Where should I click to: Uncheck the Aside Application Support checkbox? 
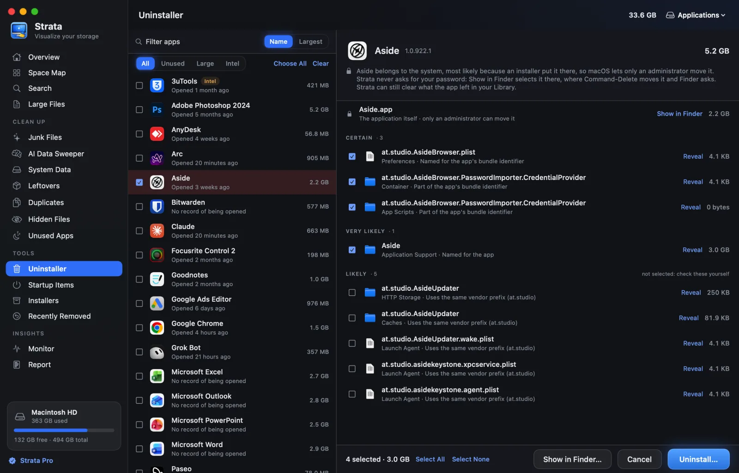click(352, 250)
